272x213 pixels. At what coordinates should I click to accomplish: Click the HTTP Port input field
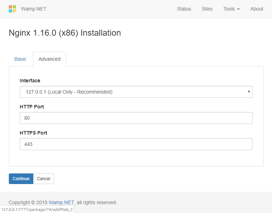point(136,118)
